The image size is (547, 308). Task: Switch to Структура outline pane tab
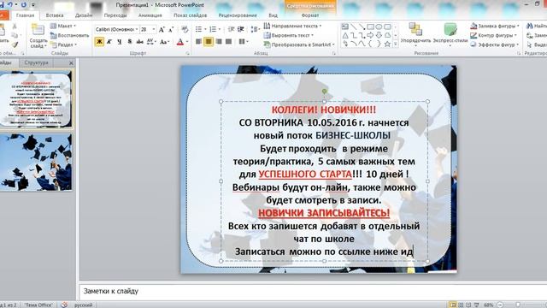[x=36, y=62]
